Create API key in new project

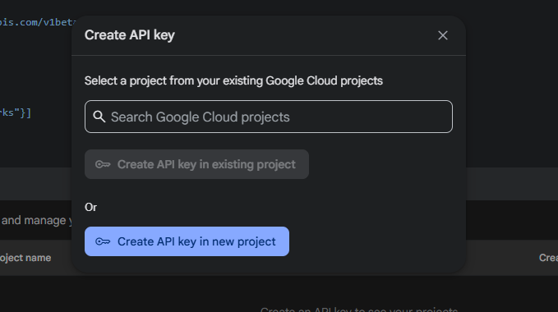[187, 241]
